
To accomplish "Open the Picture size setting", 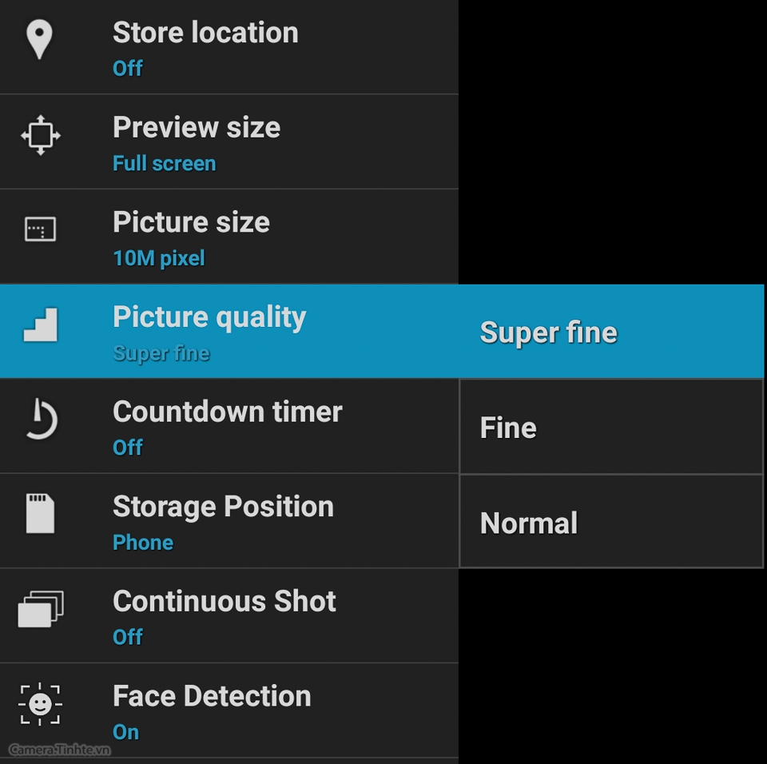I will tap(229, 237).
